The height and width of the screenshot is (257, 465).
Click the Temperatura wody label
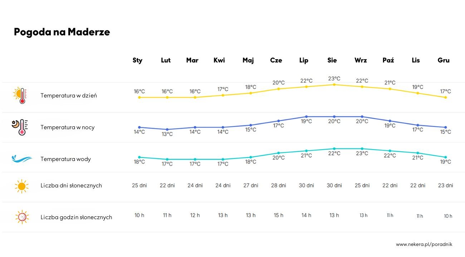(x=66, y=159)
